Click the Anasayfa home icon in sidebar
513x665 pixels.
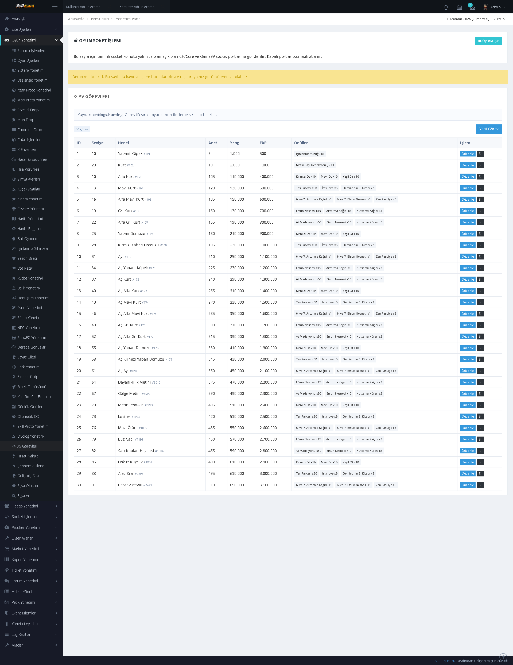pyautogui.click(x=7, y=18)
